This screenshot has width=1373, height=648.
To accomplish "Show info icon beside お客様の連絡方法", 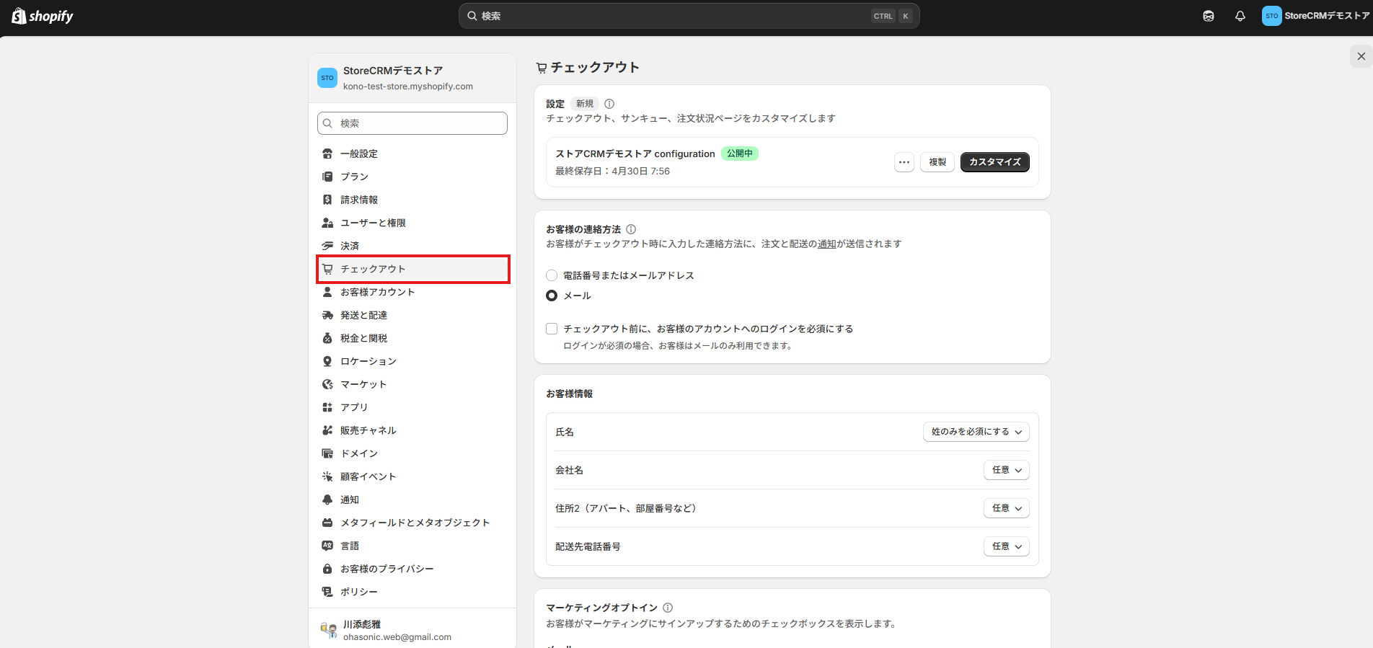I will pos(631,229).
